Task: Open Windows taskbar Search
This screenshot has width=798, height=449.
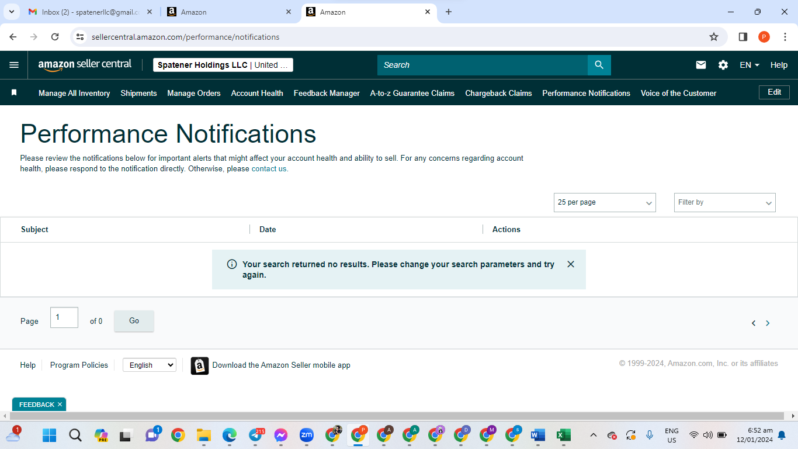Action: pyautogui.click(x=75, y=435)
